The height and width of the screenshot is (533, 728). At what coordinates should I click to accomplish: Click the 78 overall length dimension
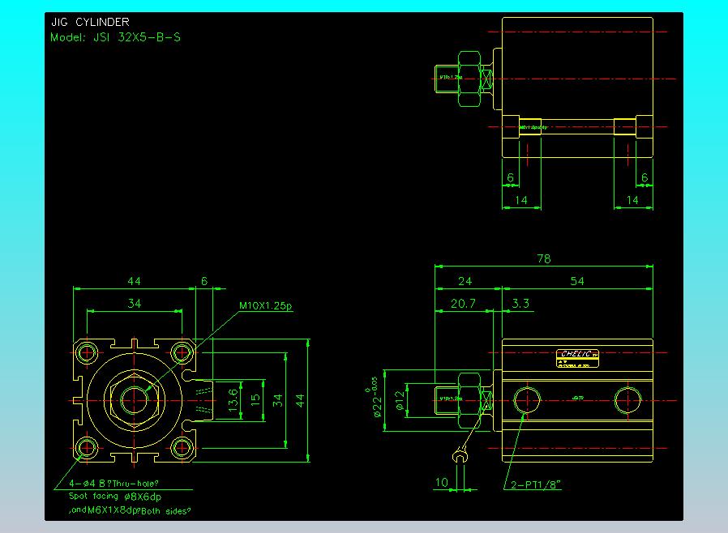(543, 259)
